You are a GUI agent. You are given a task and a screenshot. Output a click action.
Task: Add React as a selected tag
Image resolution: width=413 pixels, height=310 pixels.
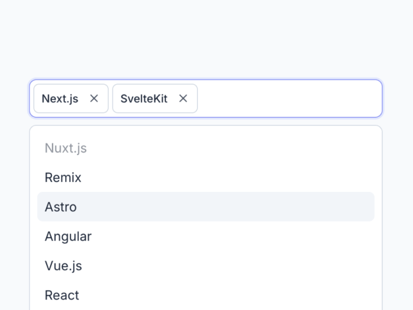pyautogui.click(x=205, y=295)
